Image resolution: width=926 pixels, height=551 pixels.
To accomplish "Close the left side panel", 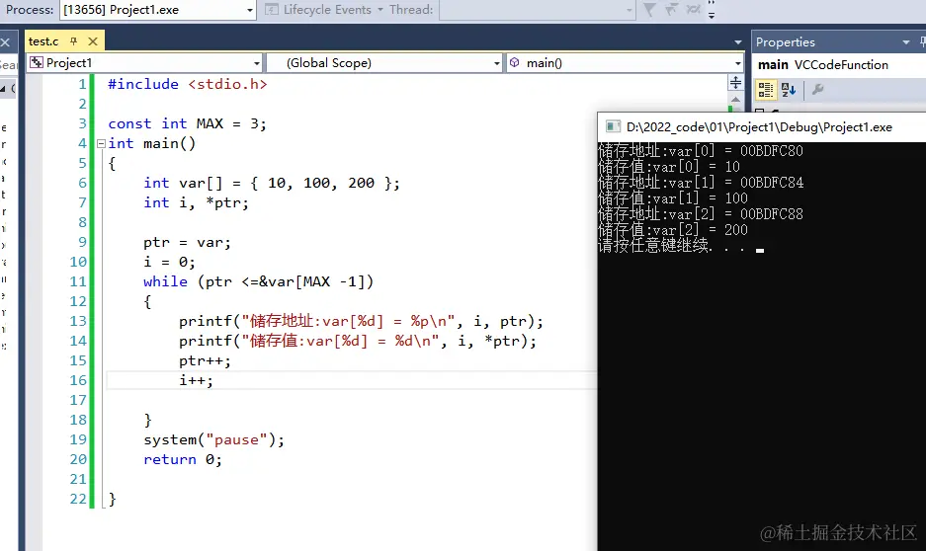I will pos(5,41).
